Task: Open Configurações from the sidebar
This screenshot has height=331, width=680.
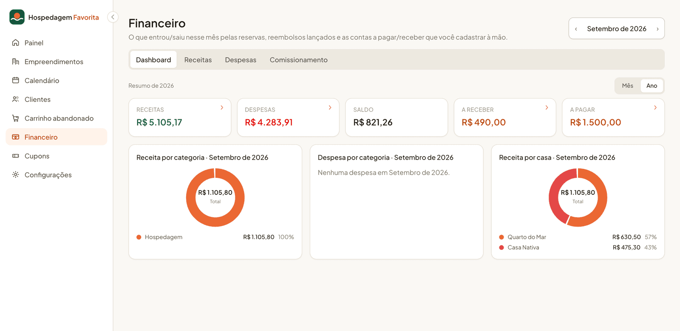Action: point(57,175)
